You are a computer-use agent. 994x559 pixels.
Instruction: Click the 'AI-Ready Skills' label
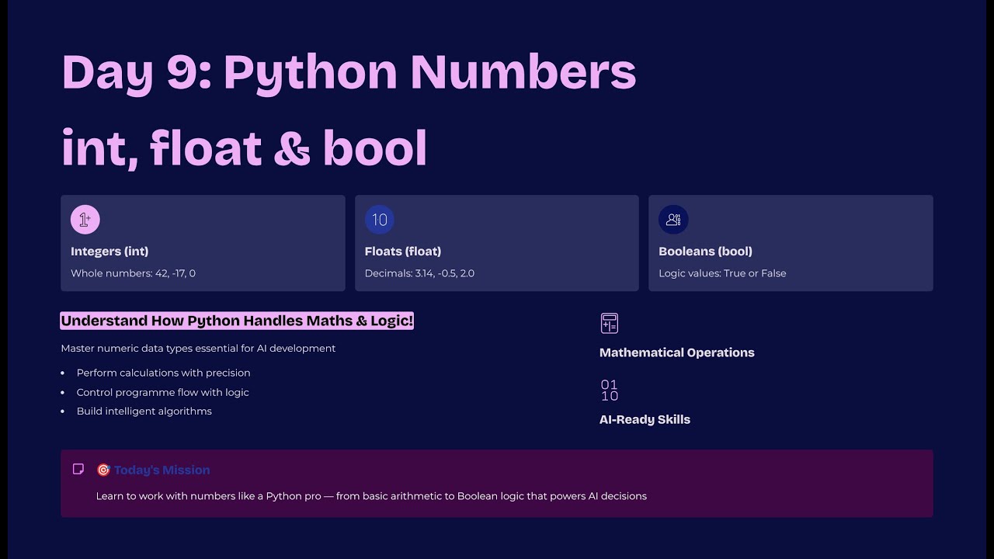(645, 419)
